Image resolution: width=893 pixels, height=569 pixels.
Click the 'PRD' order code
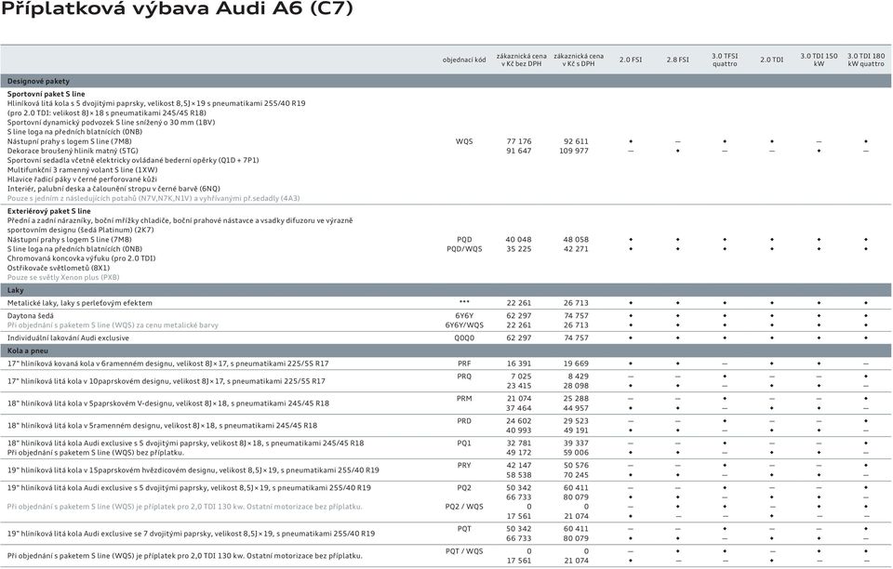(464, 421)
